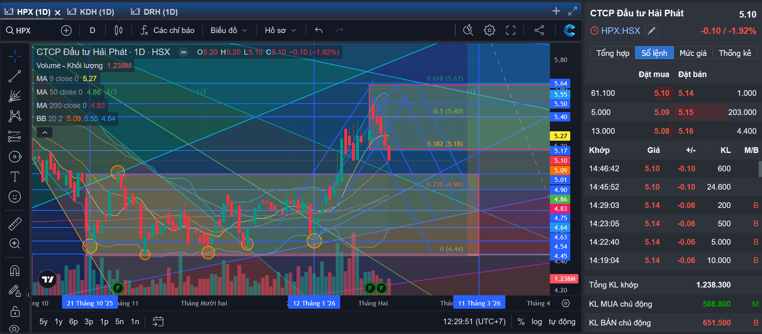This screenshot has width=762, height=334.
Task: Add a new chart tab
Action: (x=556, y=11)
